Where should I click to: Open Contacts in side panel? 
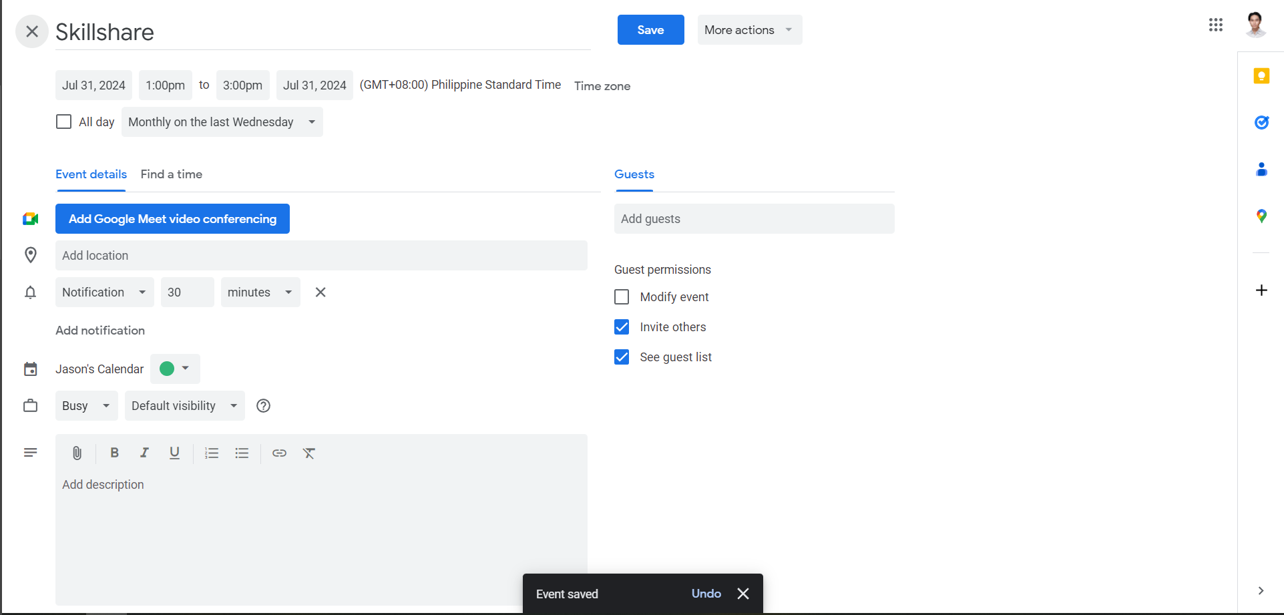[1261, 169]
